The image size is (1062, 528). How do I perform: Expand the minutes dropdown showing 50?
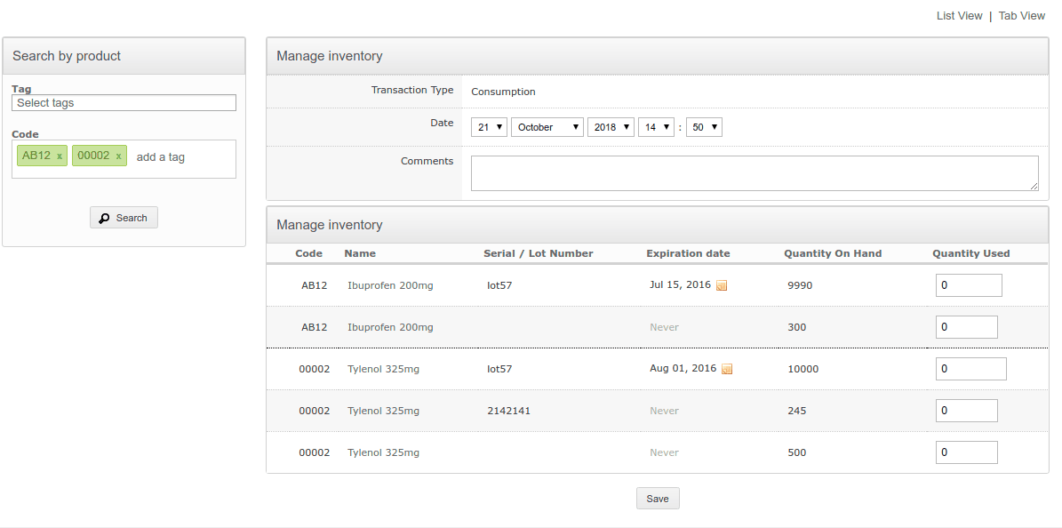click(704, 127)
